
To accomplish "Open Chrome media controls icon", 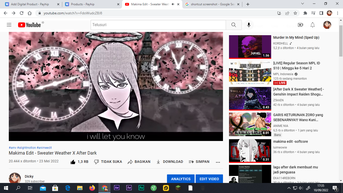I will click(x=313, y=13).
